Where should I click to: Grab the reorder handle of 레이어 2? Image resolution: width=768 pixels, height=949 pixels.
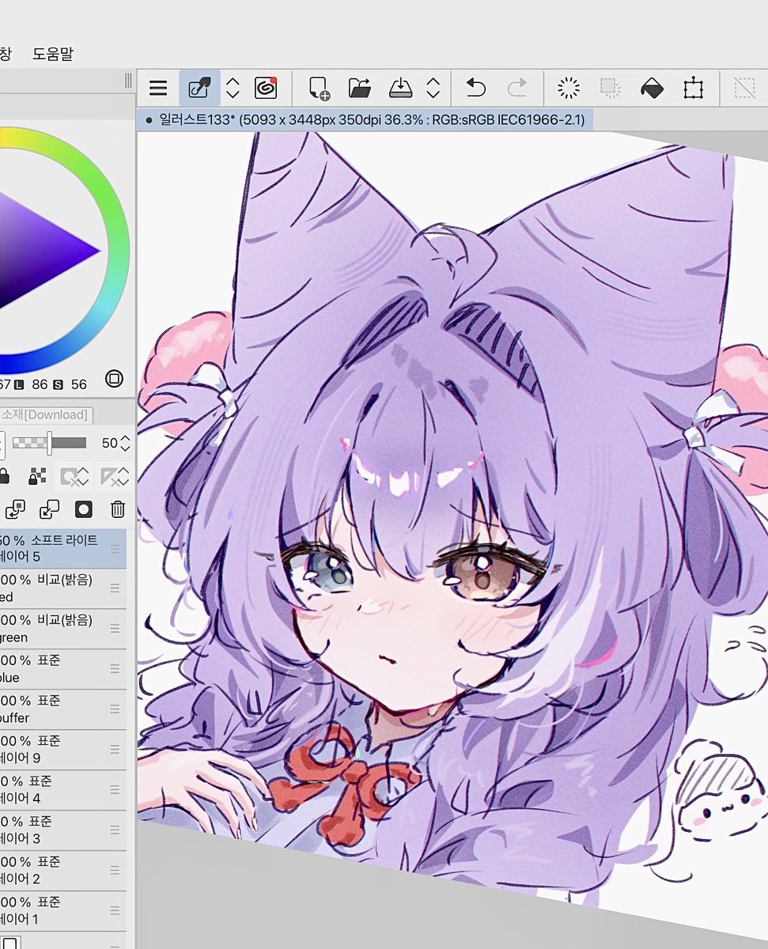point(115,871)
